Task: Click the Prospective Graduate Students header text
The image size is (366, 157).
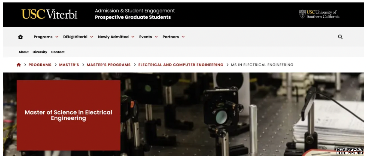Action: pos(133,17)
